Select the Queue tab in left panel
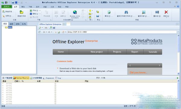 coord(24,24)
